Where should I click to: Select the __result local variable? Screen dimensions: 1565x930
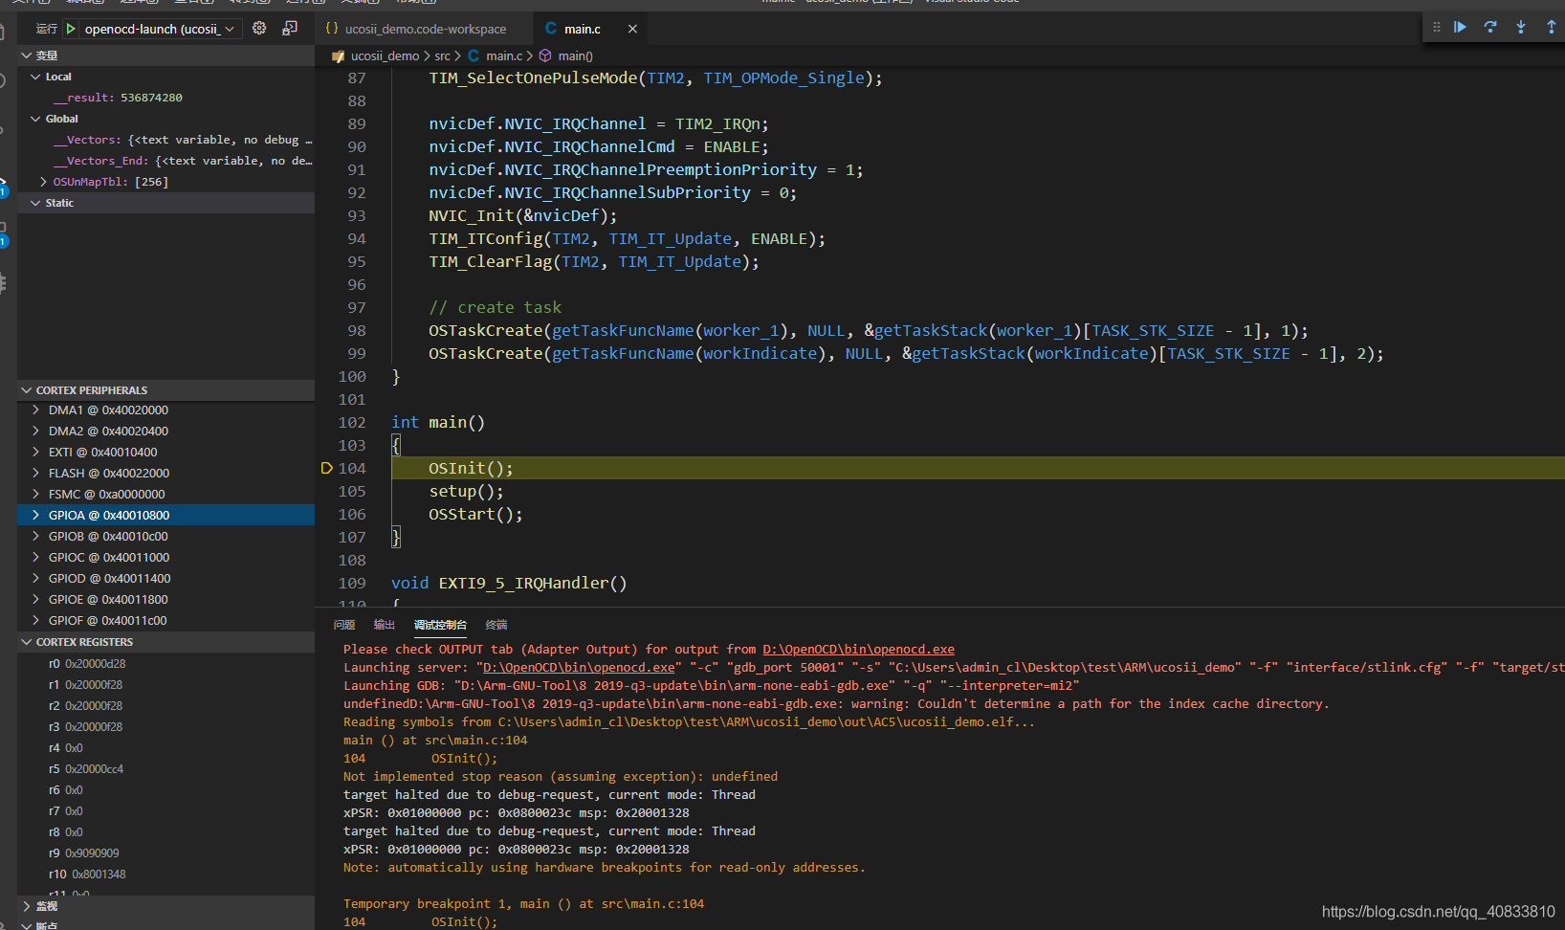[165, 98]
